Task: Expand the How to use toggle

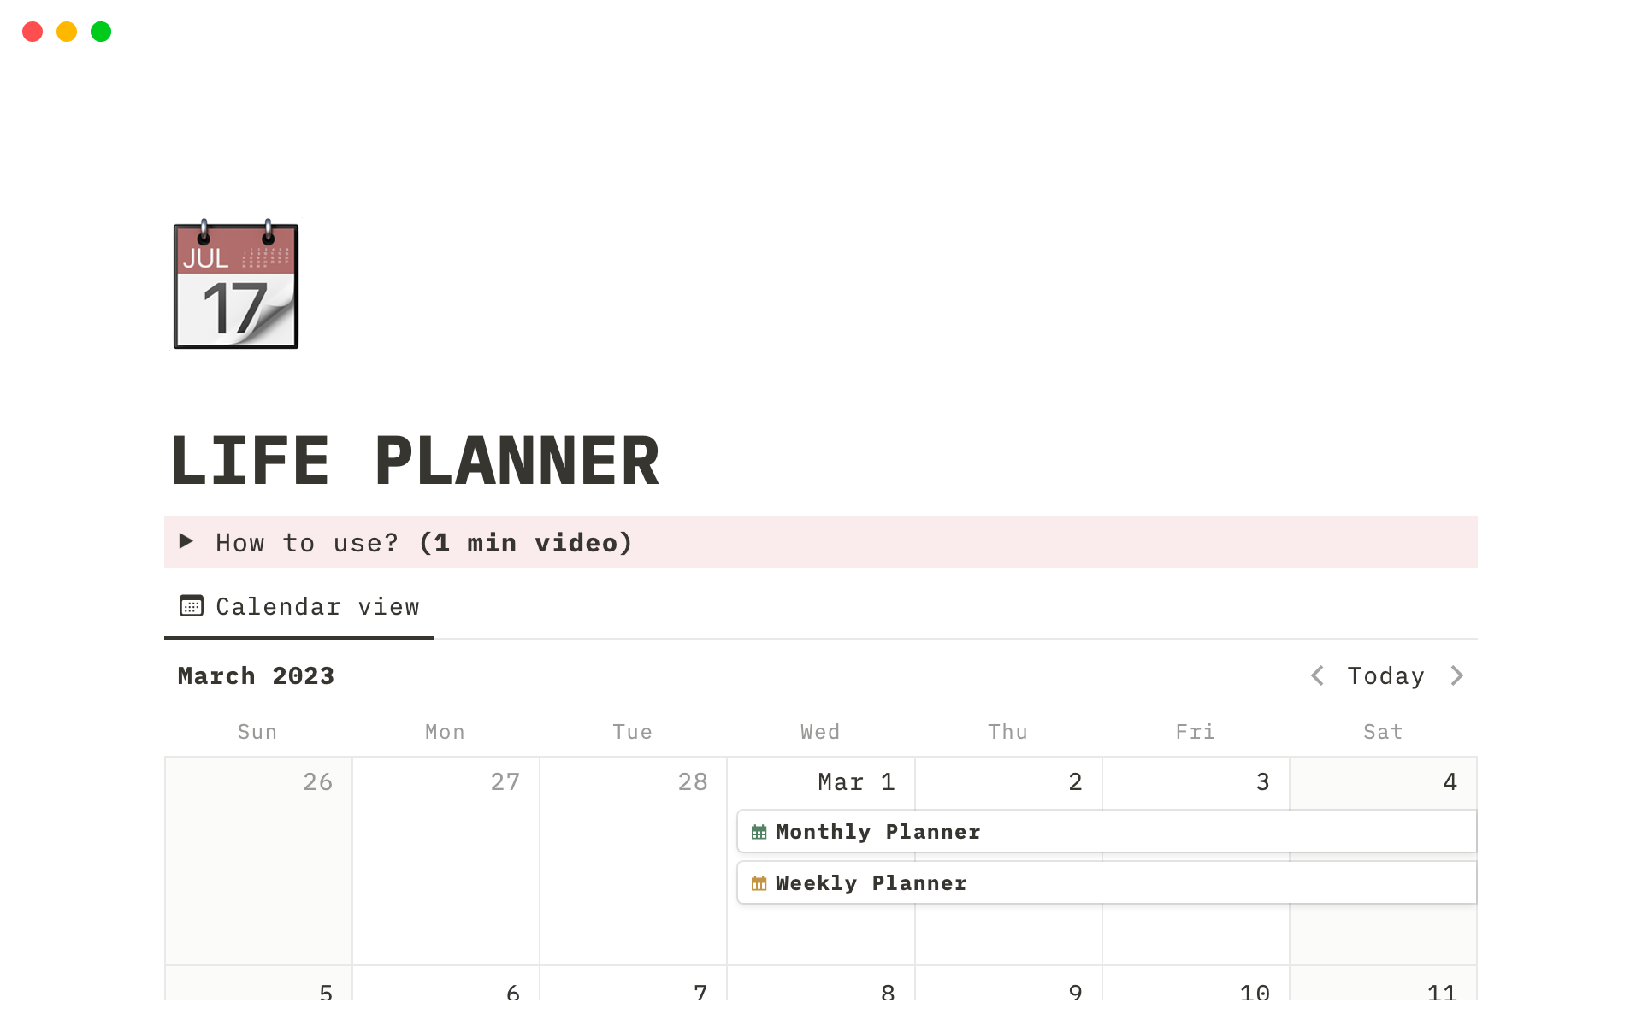Action: point(186,541)
